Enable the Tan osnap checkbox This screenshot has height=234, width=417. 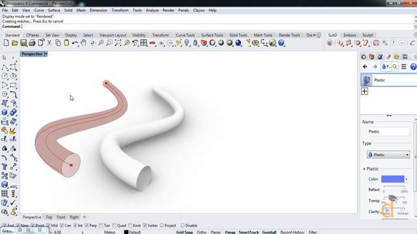(101, 226)
